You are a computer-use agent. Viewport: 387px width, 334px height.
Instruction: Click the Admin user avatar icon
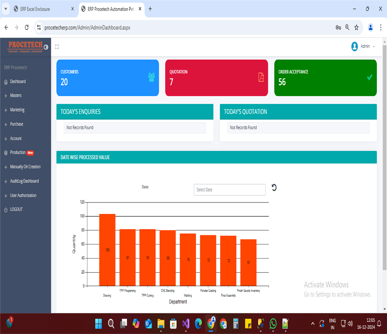click(x=355, y=47)
